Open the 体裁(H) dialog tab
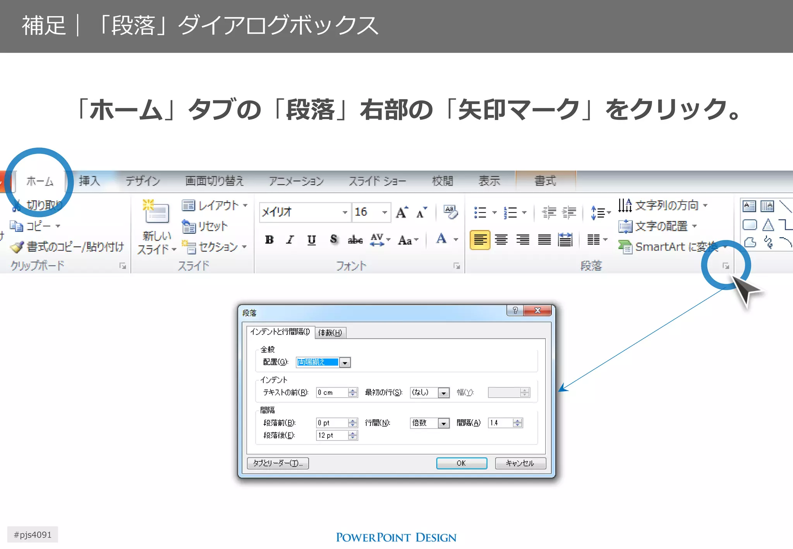The image size is (793, 549). click(x=330, y=333)
